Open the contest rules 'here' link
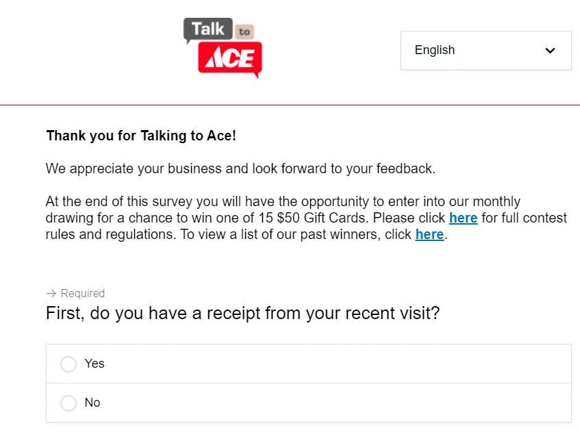The image size is (580, 441). [463, 218]
